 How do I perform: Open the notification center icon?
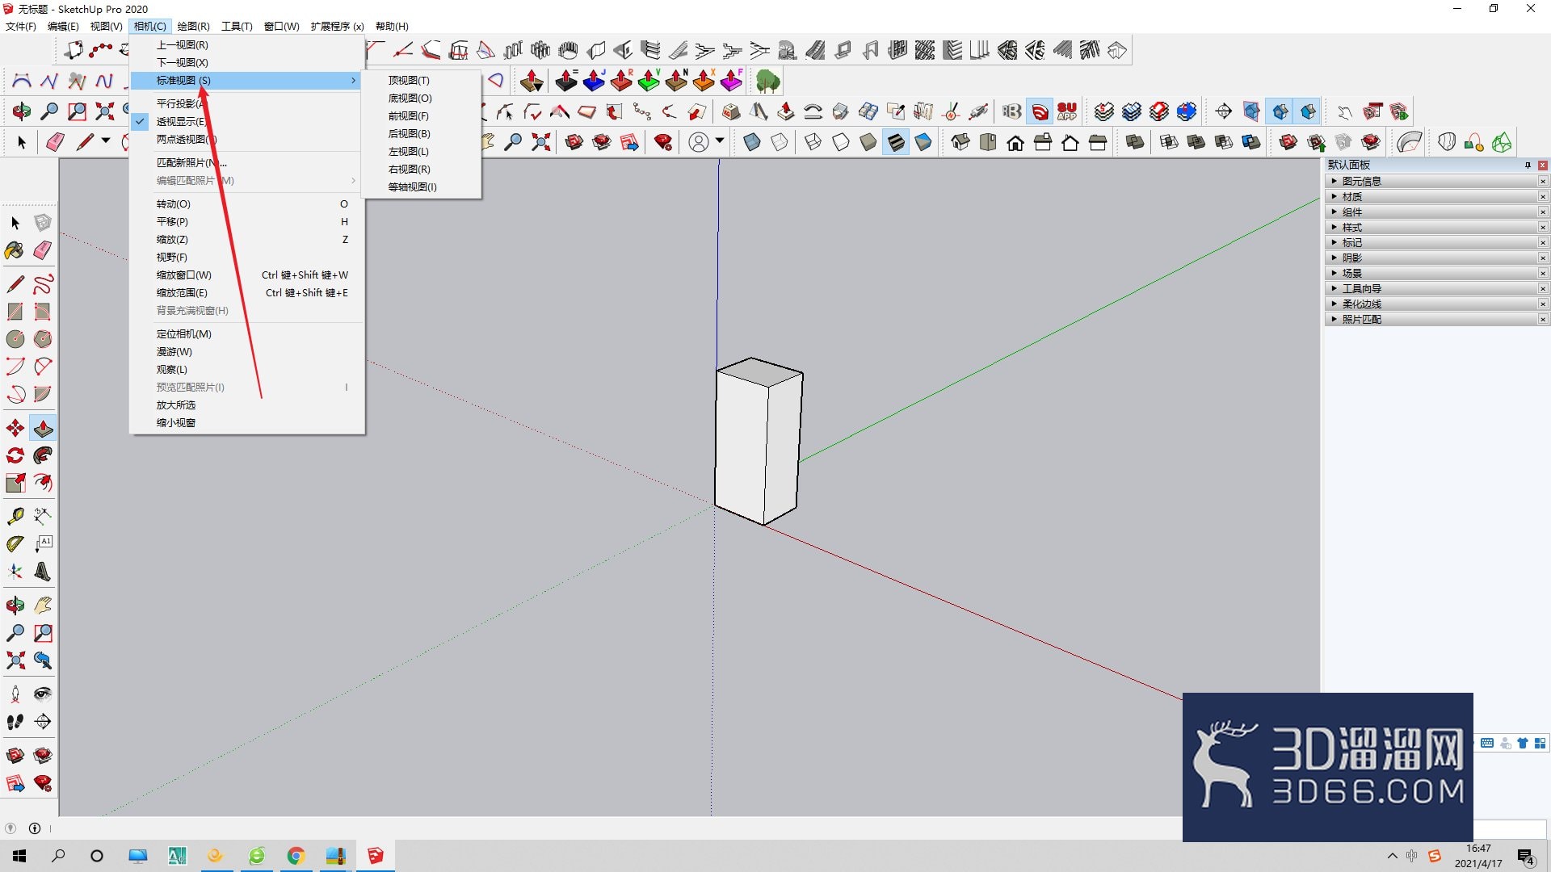1526,856
